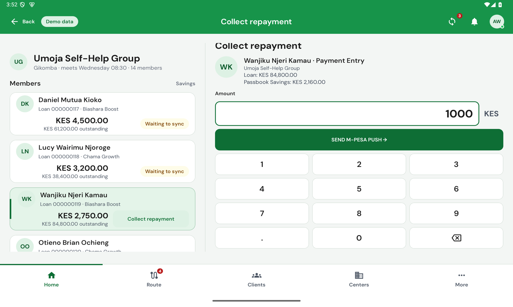This screenshot has width=513, height=307.
Task: Open the More menu
Action: [461, 279]
